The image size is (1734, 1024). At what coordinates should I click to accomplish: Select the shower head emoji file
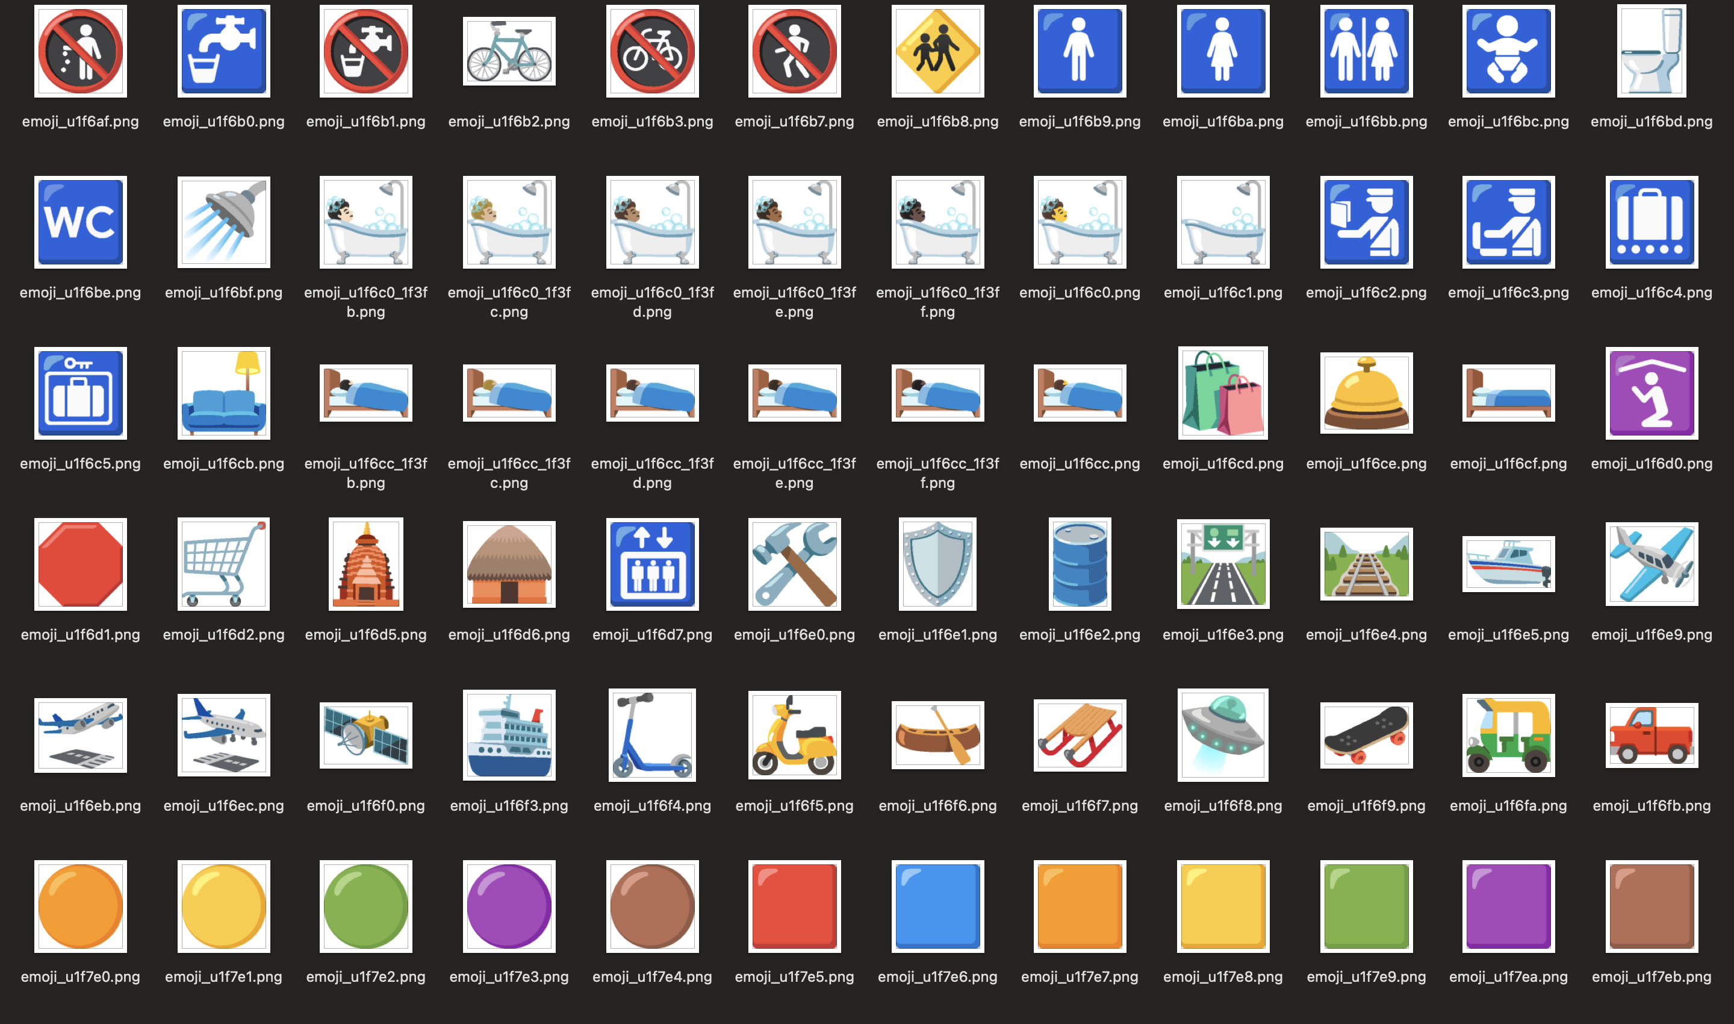(223, 222)
